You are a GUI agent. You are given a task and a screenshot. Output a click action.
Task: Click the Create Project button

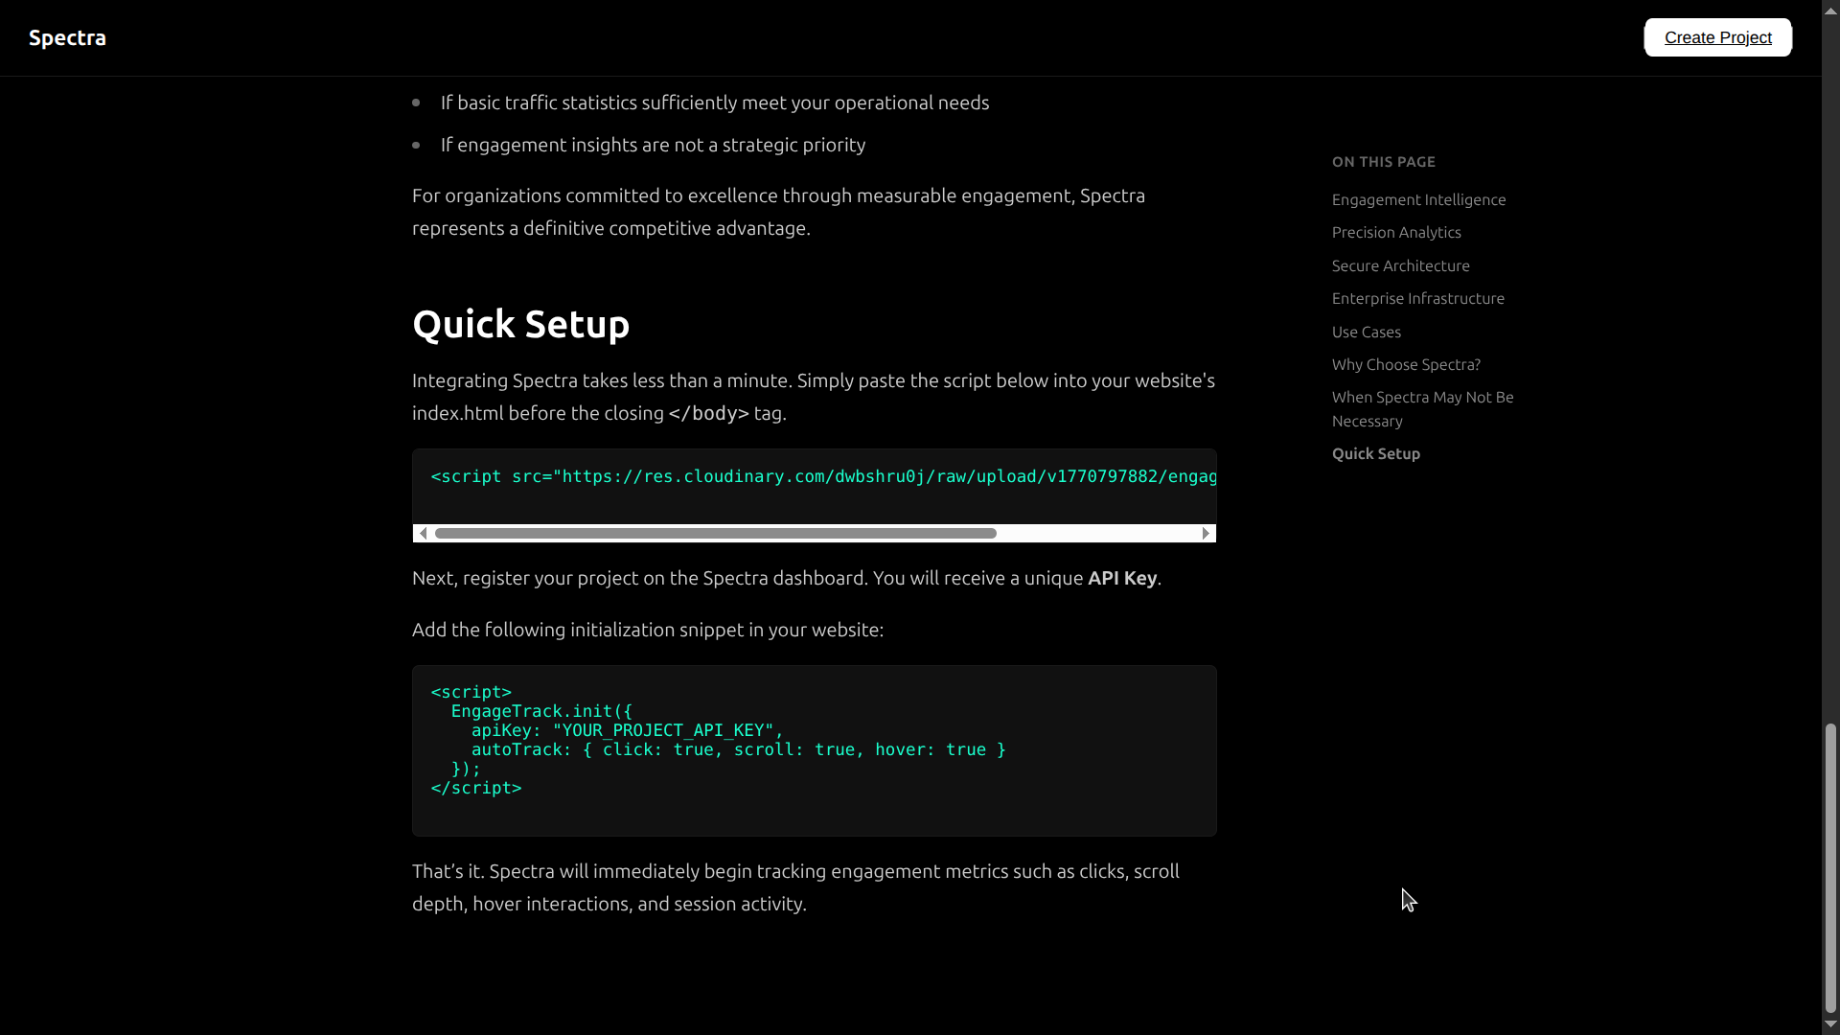(x=1717, y=37)
